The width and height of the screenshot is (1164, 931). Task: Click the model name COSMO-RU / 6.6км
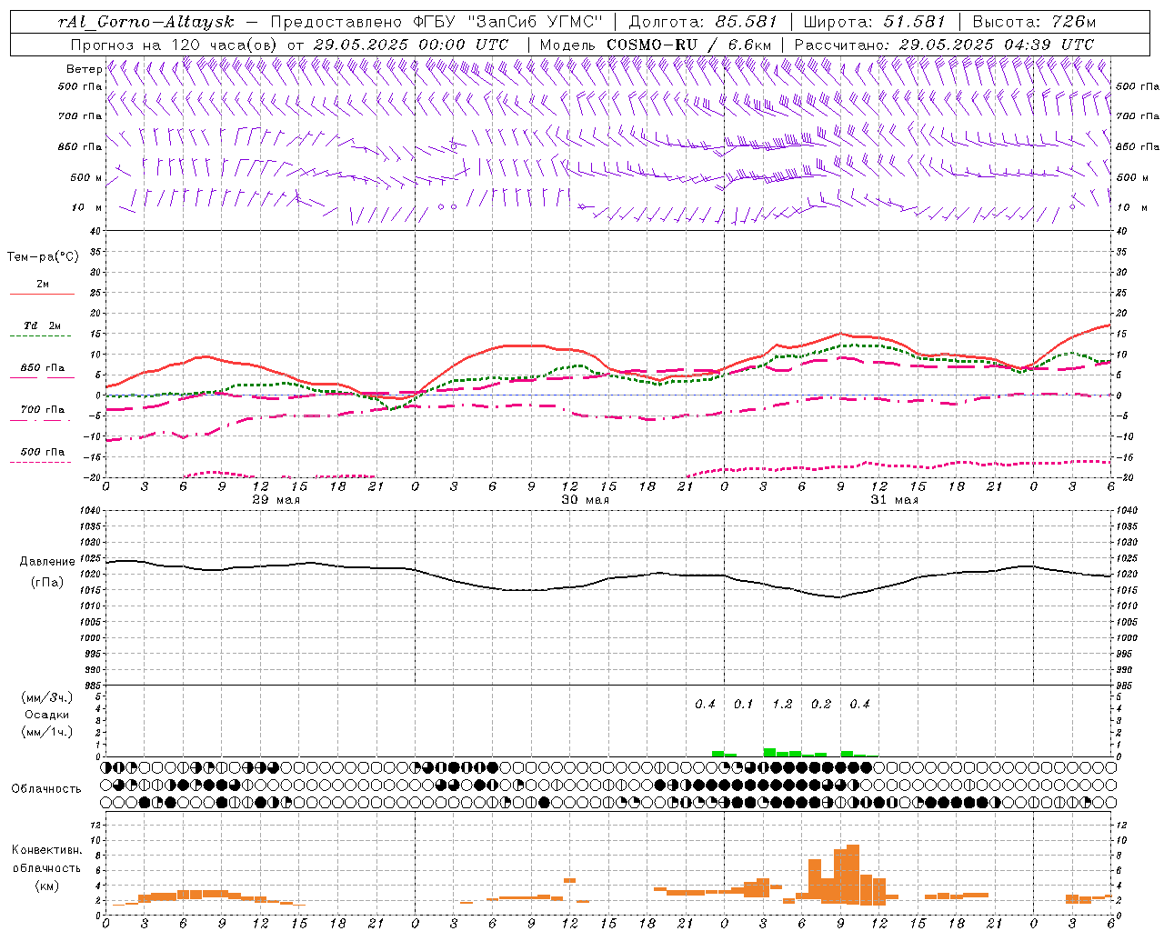pos(691,45)
